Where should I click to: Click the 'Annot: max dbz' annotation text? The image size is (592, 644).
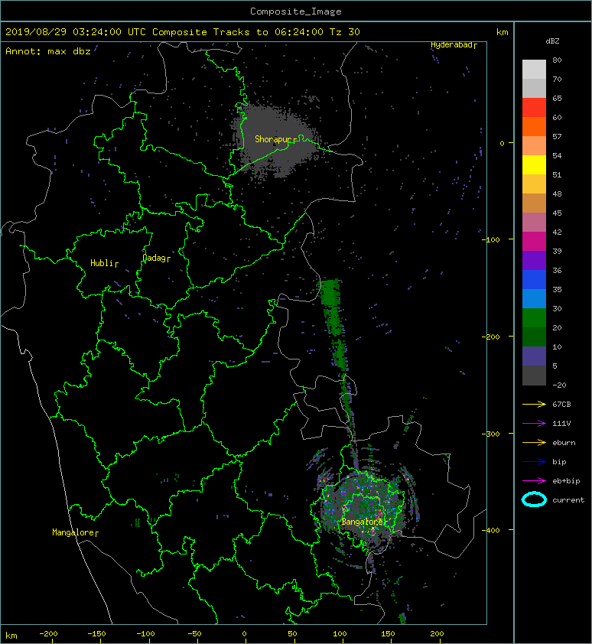pyautogui.click(x=48, y=52)
